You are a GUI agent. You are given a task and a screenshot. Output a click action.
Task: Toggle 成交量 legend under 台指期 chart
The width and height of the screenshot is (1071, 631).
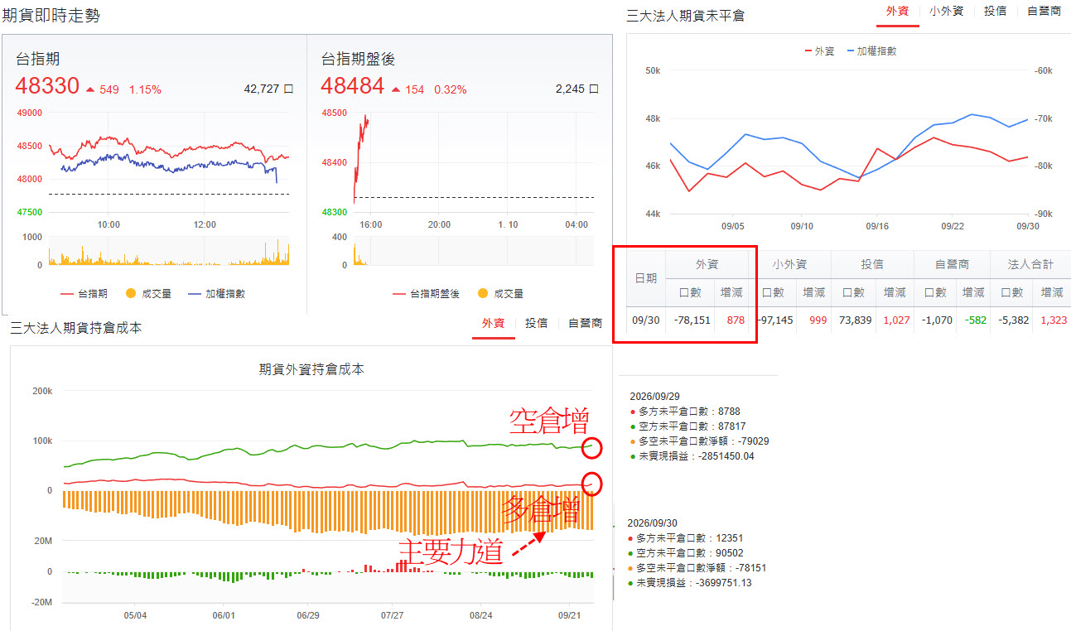(148, 293)
